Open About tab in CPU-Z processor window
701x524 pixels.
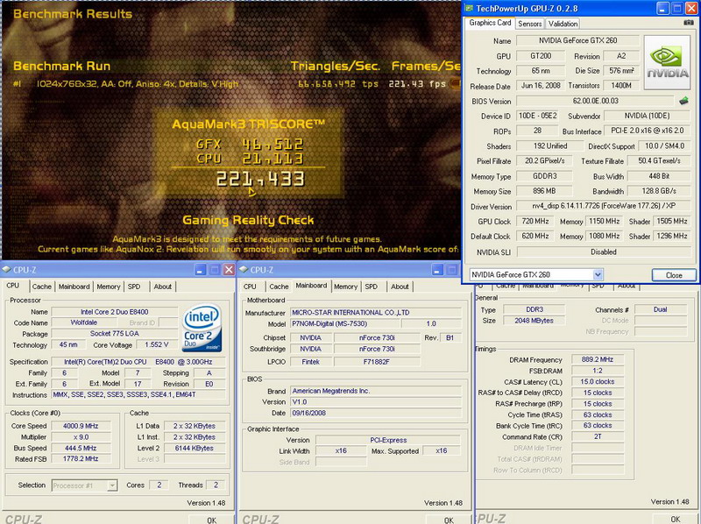tap(163, 287)
